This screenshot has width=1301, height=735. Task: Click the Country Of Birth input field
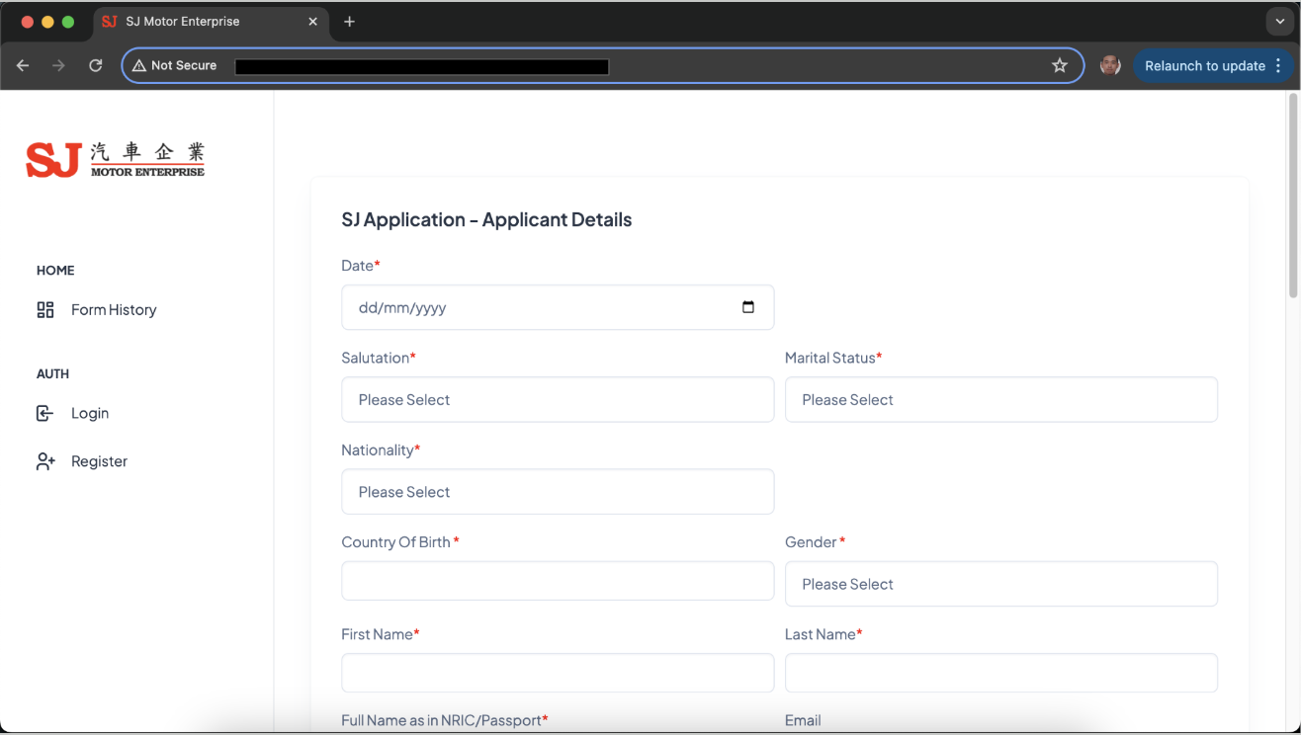click(558, 581)
